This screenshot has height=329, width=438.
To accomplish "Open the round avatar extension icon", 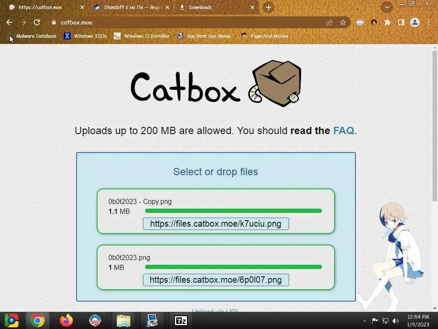I will [374, 22].
